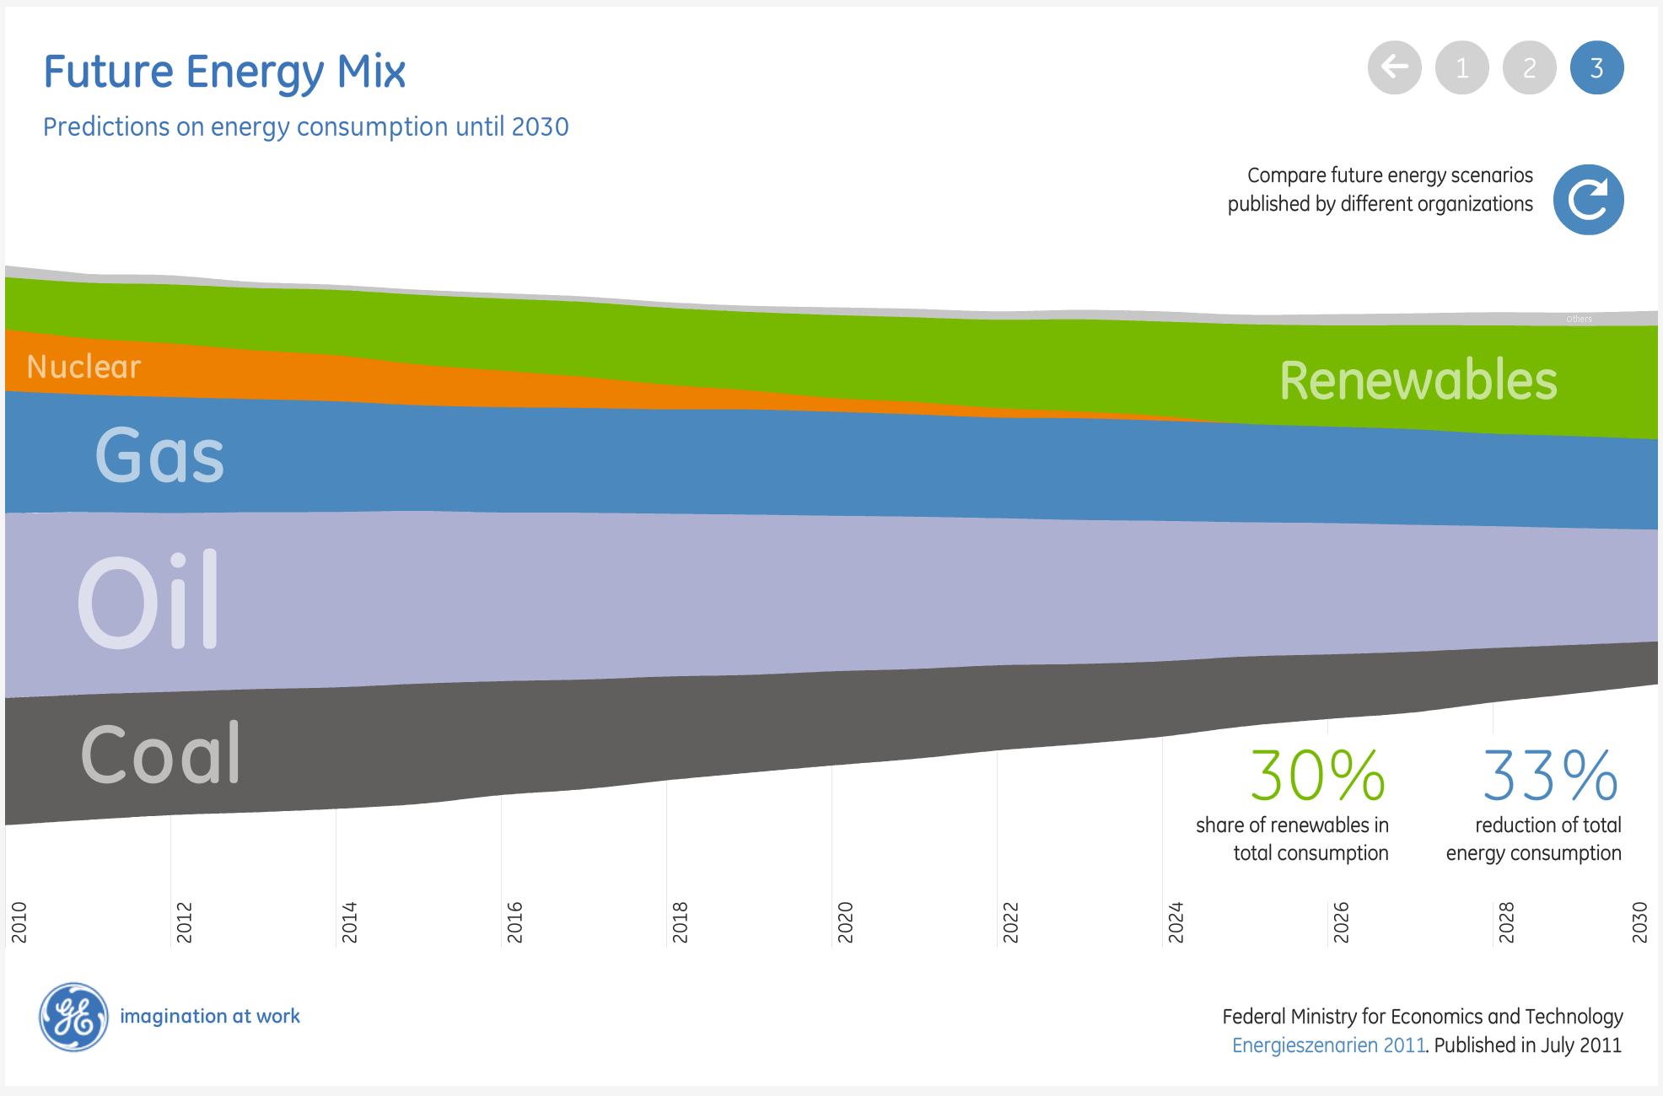This screenshot has height=1096, width=1663.
Task: Select the Gas band label
Action: pos(159,455)
